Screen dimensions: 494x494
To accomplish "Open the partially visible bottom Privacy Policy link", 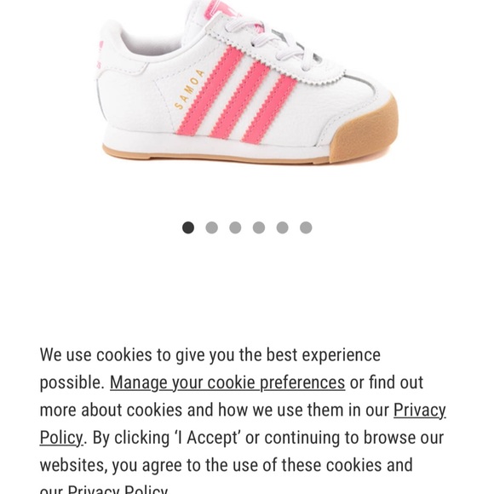I will pos(118,489).
